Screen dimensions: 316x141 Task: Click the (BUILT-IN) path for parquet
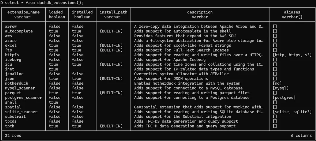111,93
